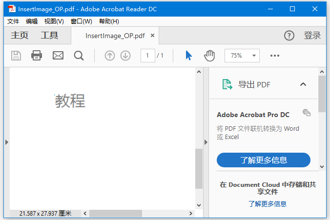Click the blue 了解更多信息 button
Image resolution: width=330 pixels, height=220 pixels.
pos(264,160)
